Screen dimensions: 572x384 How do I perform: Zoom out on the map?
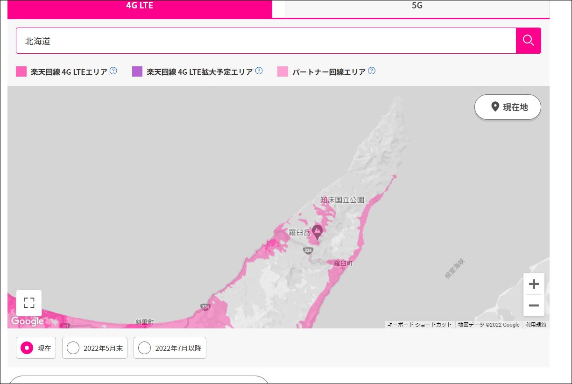pyautogui.click(x=534, y=306)
